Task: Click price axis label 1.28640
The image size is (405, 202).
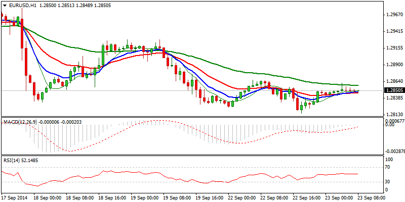Action: [394, 81]
